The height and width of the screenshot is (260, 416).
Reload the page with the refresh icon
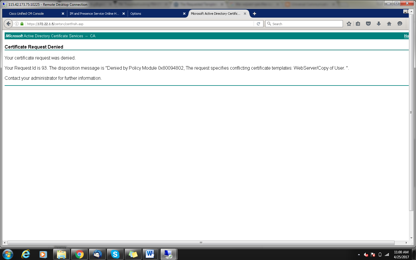pyautogui.click(x=258, y=24)
